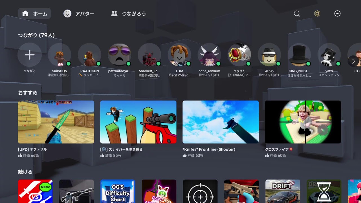The image size is (361, 203).
Task: Open the スナイパーを生き残る game thumbnail
Action: coord(138,122)
